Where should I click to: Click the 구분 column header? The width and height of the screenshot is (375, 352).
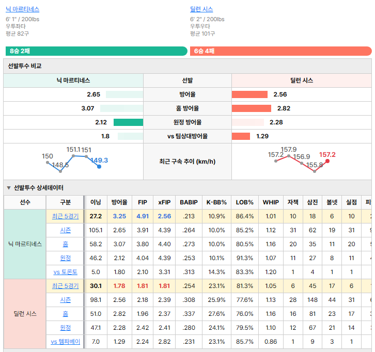65,202
